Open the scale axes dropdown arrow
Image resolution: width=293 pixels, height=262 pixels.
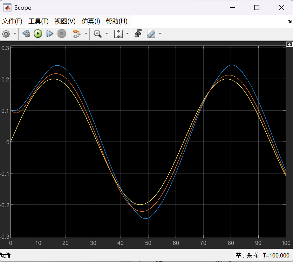click(127, 34)
